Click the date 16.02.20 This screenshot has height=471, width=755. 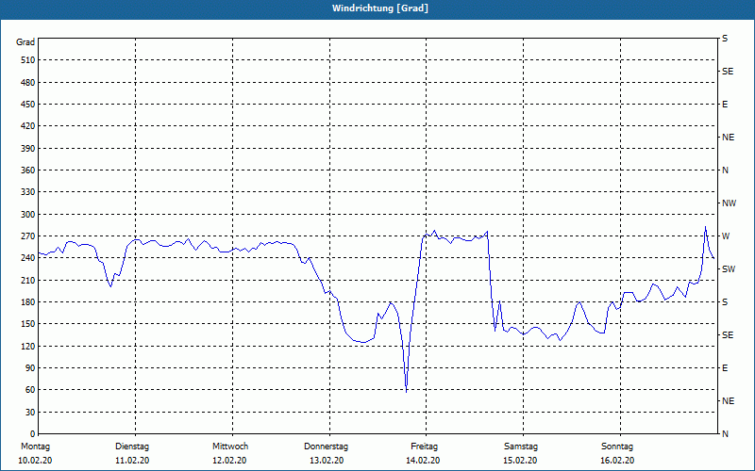[x=617, y=461]
